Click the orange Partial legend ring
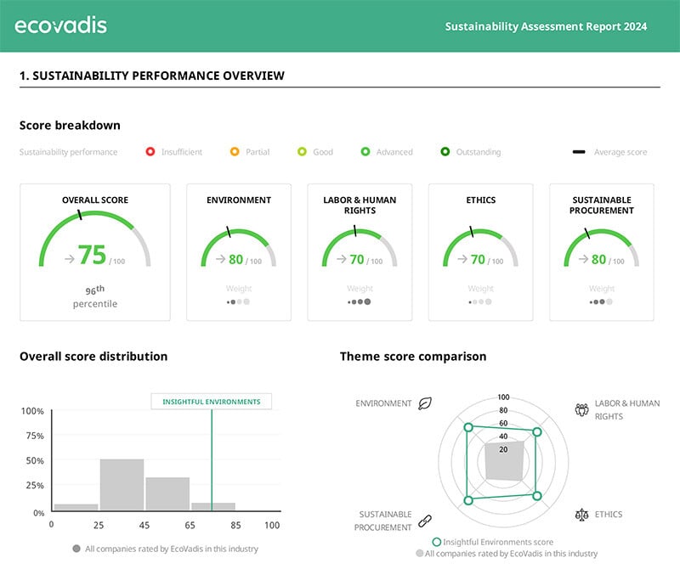 [235, 152]
